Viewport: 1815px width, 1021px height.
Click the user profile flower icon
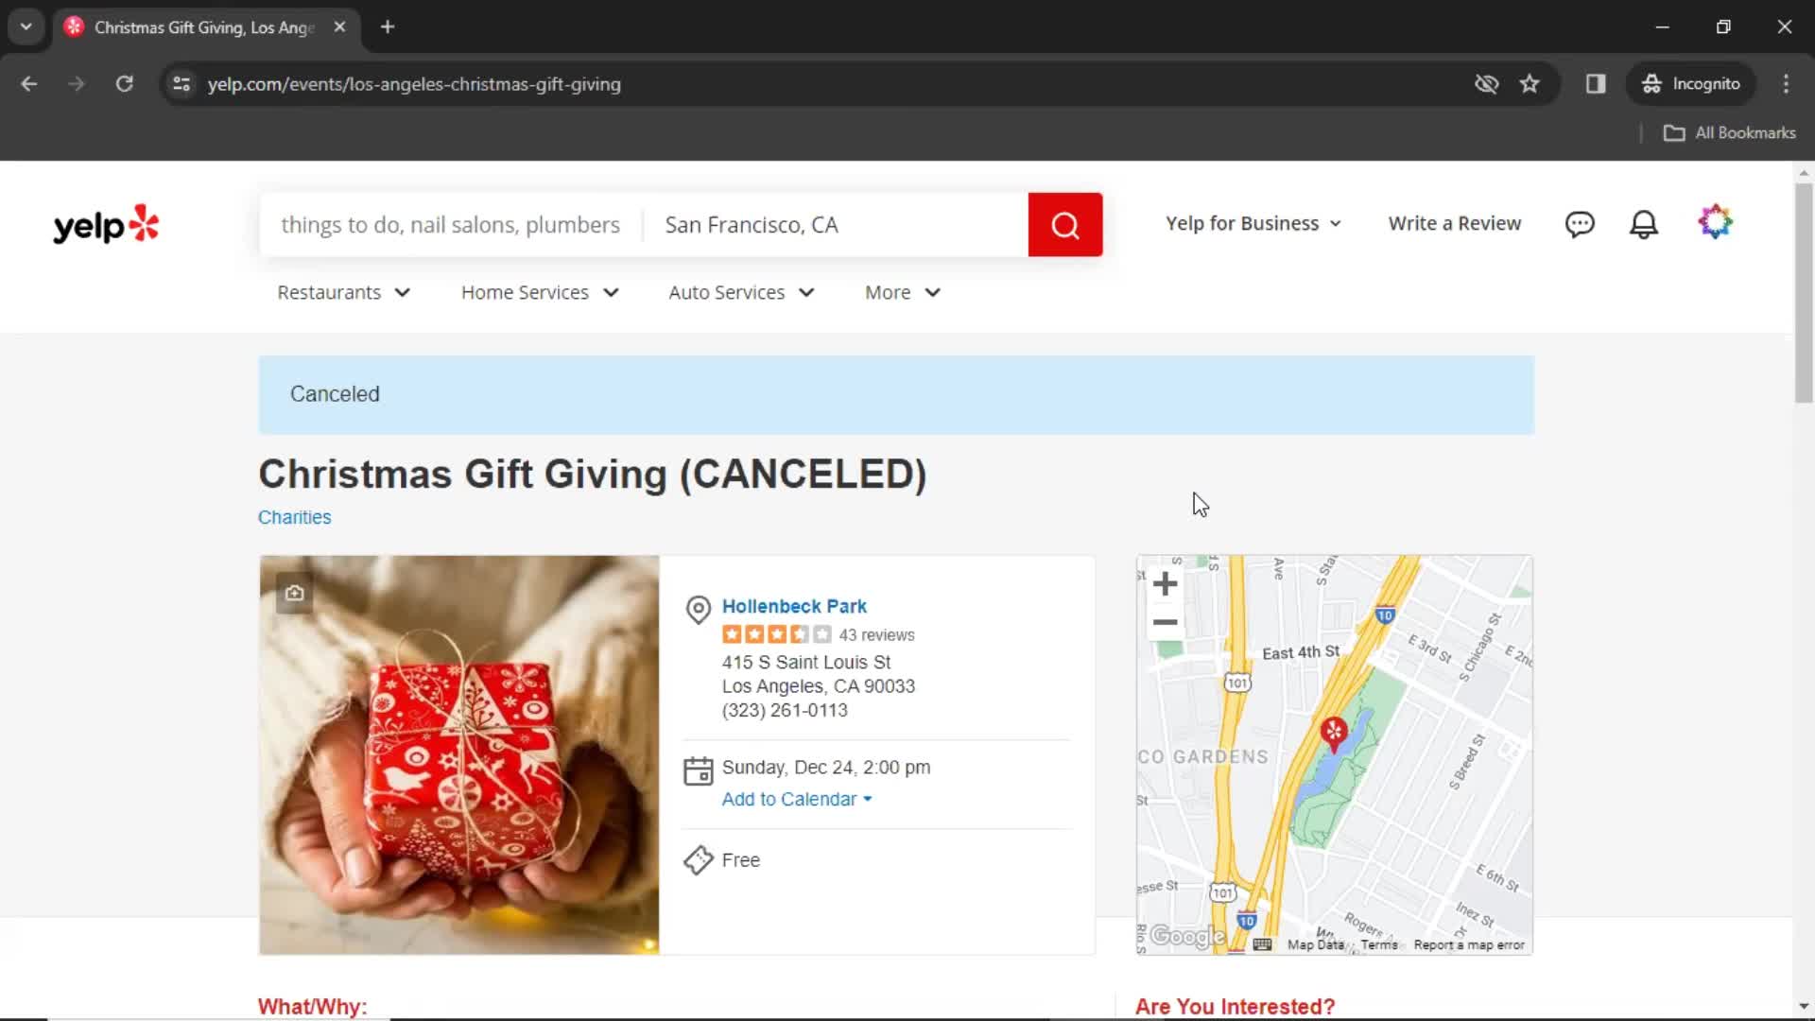1716,223
